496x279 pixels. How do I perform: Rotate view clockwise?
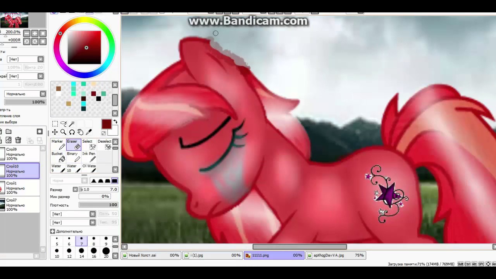35,41
